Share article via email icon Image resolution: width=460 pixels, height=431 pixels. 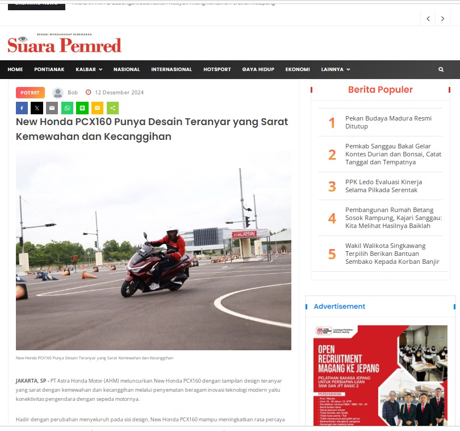52,108
